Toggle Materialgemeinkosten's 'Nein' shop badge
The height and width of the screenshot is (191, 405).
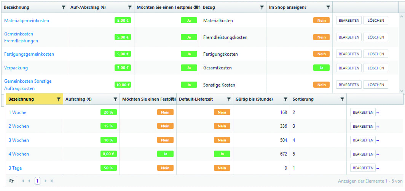pyautogui.click(x=321, y=20)
